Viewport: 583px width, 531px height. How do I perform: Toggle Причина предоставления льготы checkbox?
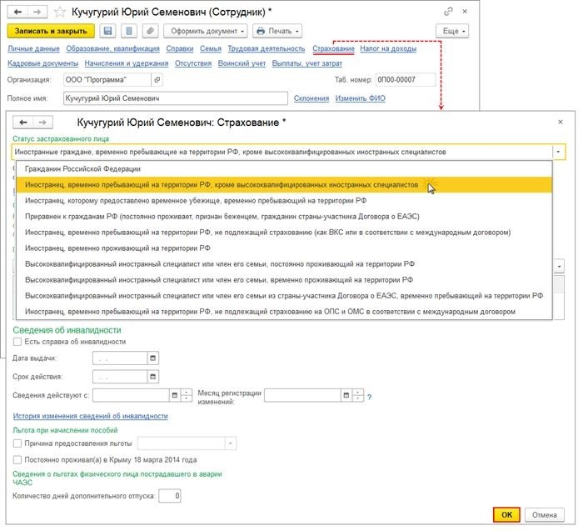[17, 443]
